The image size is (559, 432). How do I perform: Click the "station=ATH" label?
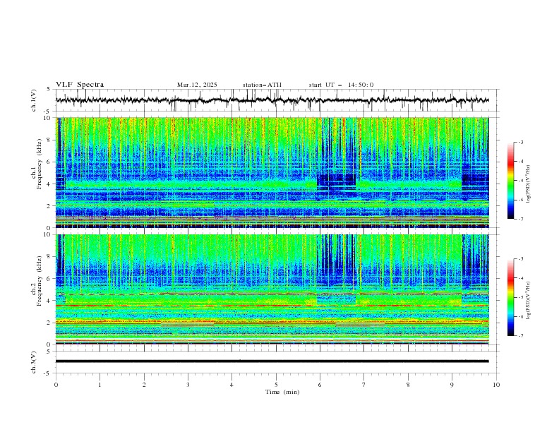[262, 85]
